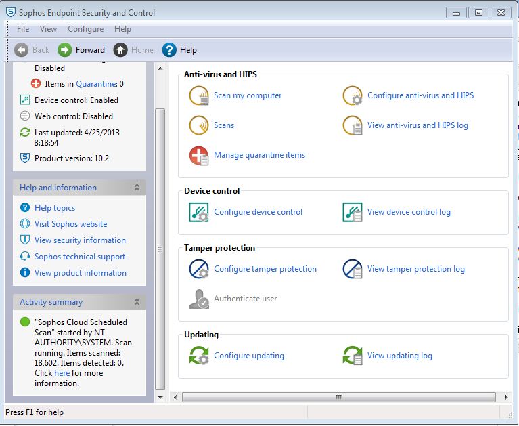
Task: Open the Manage quarantine items link
Action: (x=260, y=155)
